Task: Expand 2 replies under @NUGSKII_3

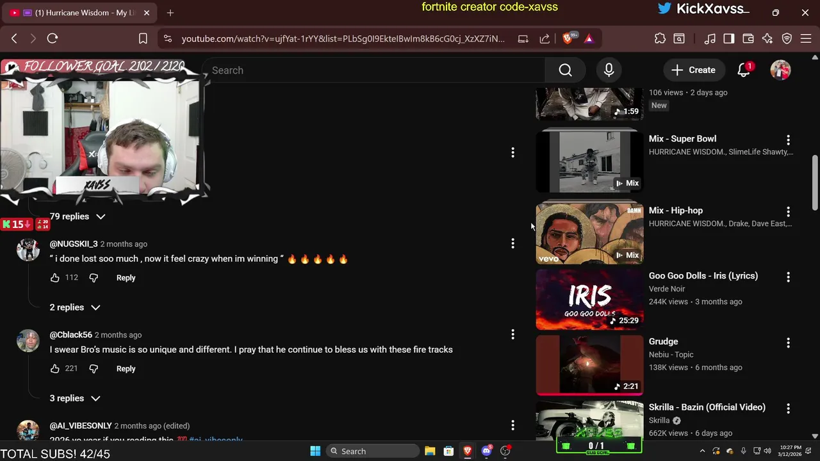Action: (x=75, y=307)
